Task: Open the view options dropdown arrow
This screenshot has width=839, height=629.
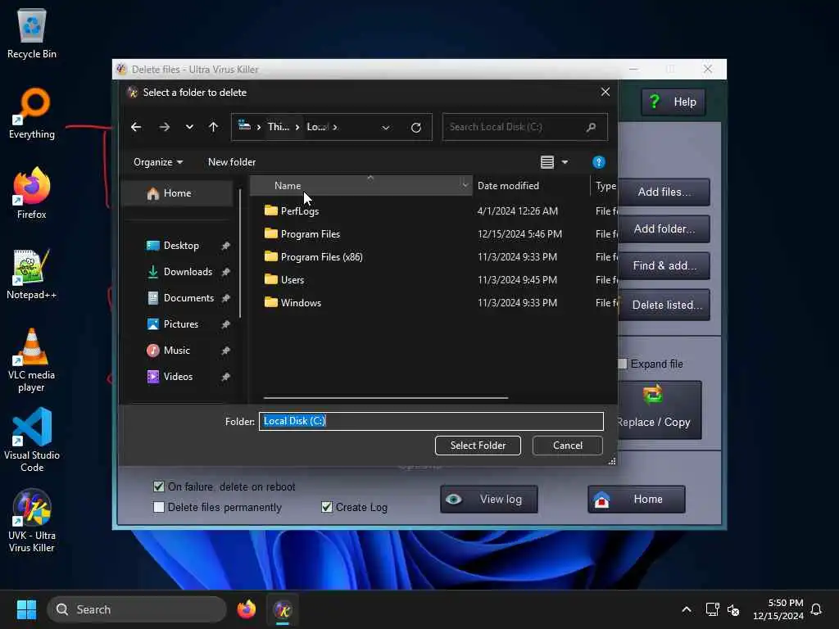Action: pos(565,162)
